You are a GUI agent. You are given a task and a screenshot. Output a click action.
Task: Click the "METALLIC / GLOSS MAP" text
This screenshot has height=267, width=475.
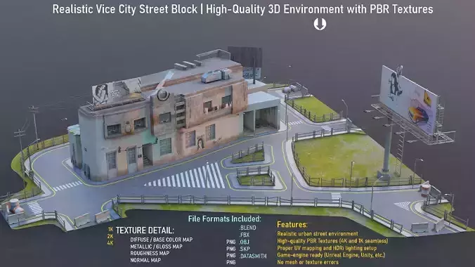[x=156, y=247]
